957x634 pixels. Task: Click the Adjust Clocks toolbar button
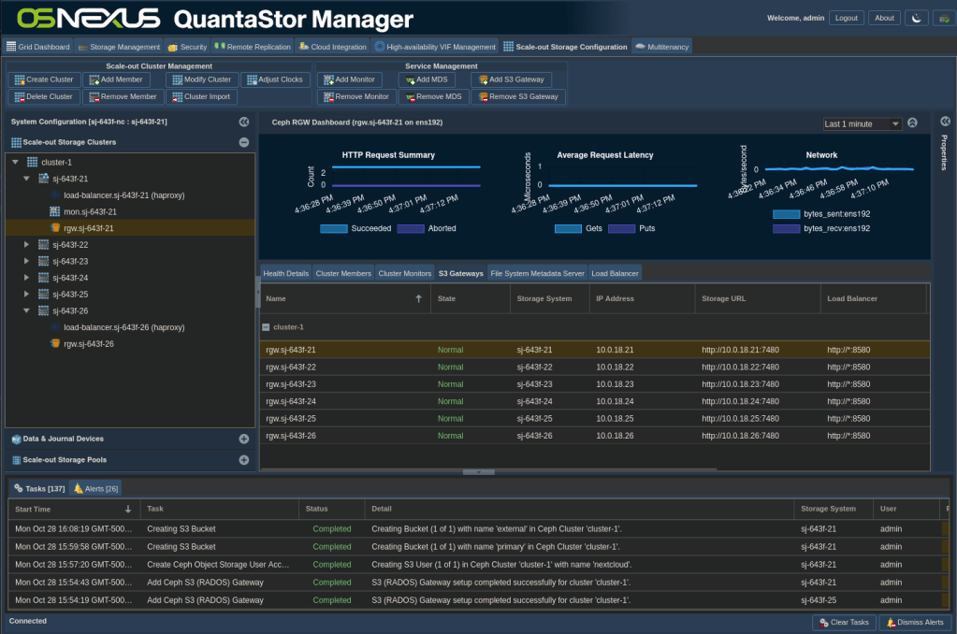[274, 79]
